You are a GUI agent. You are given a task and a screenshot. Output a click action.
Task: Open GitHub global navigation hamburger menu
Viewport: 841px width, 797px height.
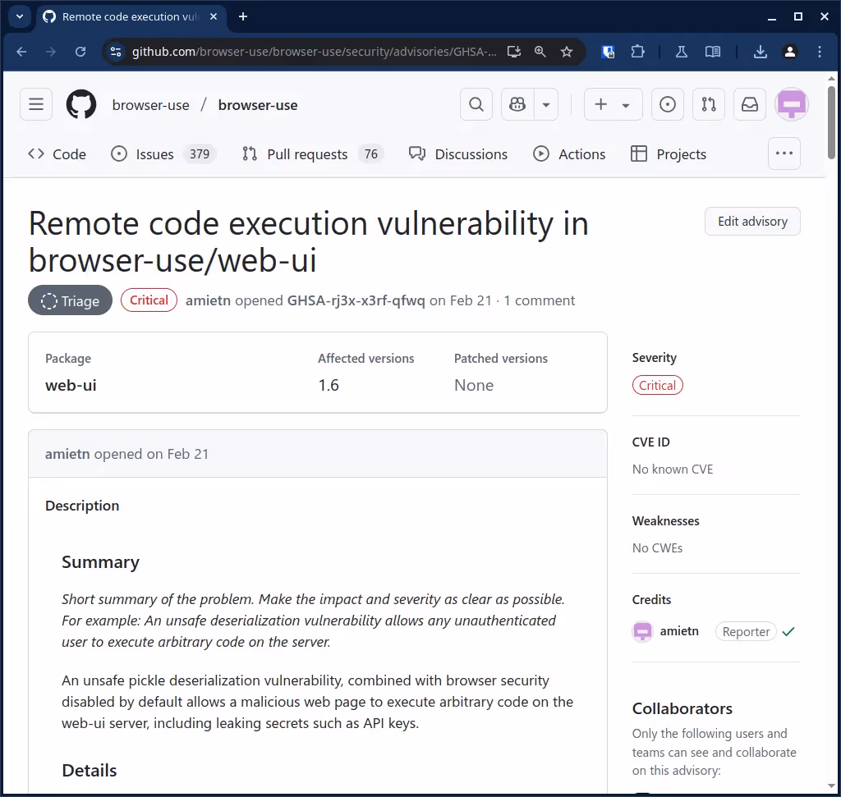click(x=36, y=104)
